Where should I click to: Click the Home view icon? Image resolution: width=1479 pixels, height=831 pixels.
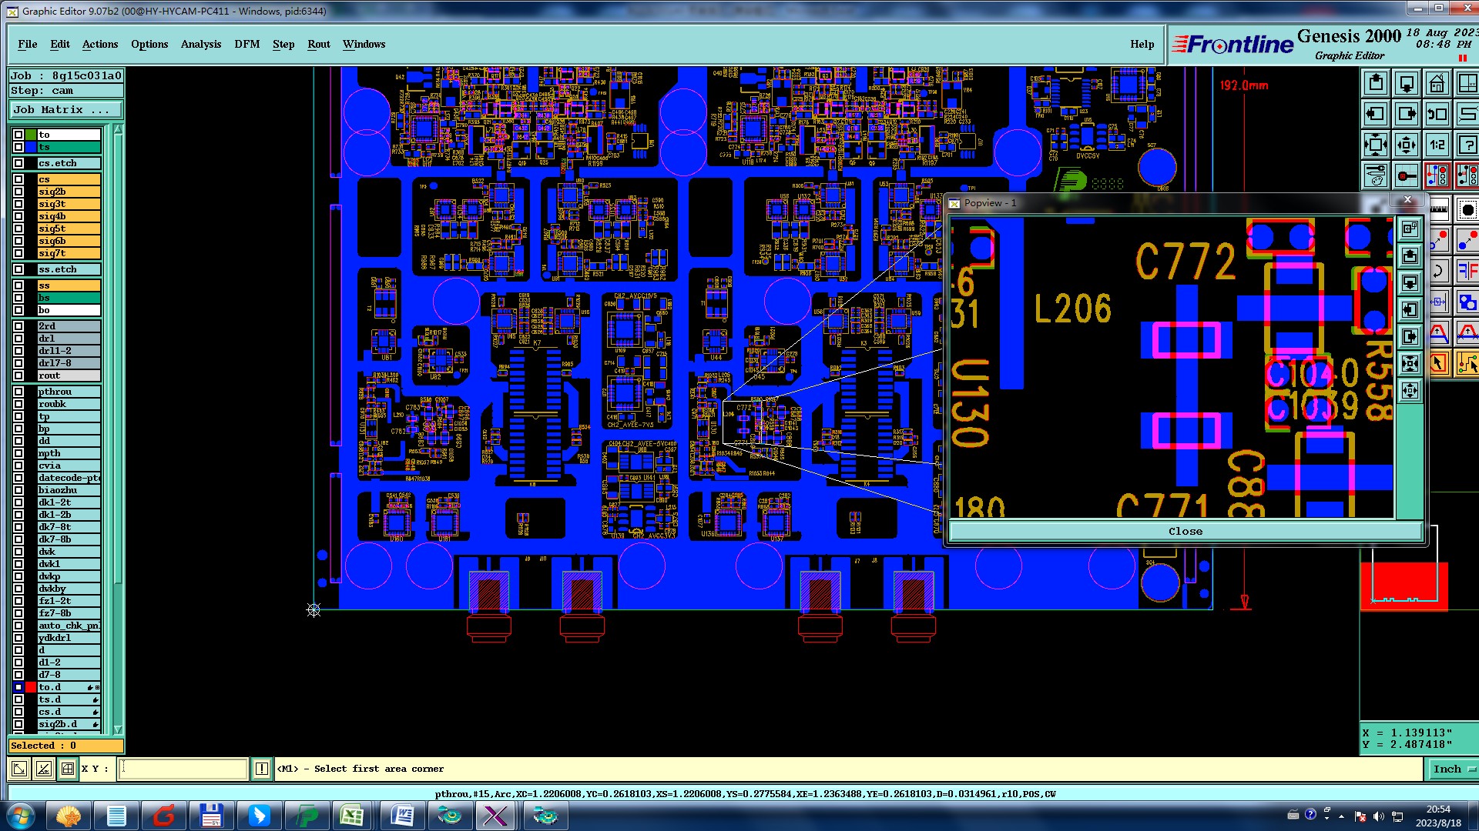(1437, 83)
